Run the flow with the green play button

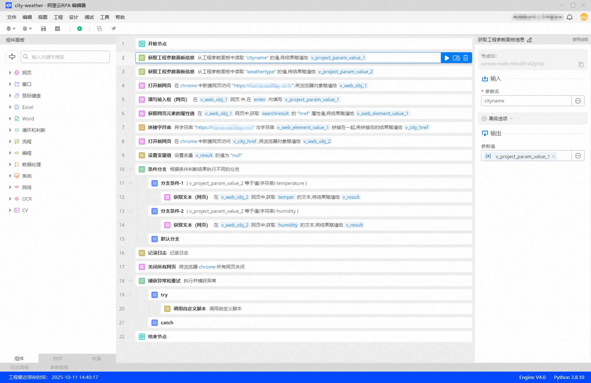click(x=80, y=29)
